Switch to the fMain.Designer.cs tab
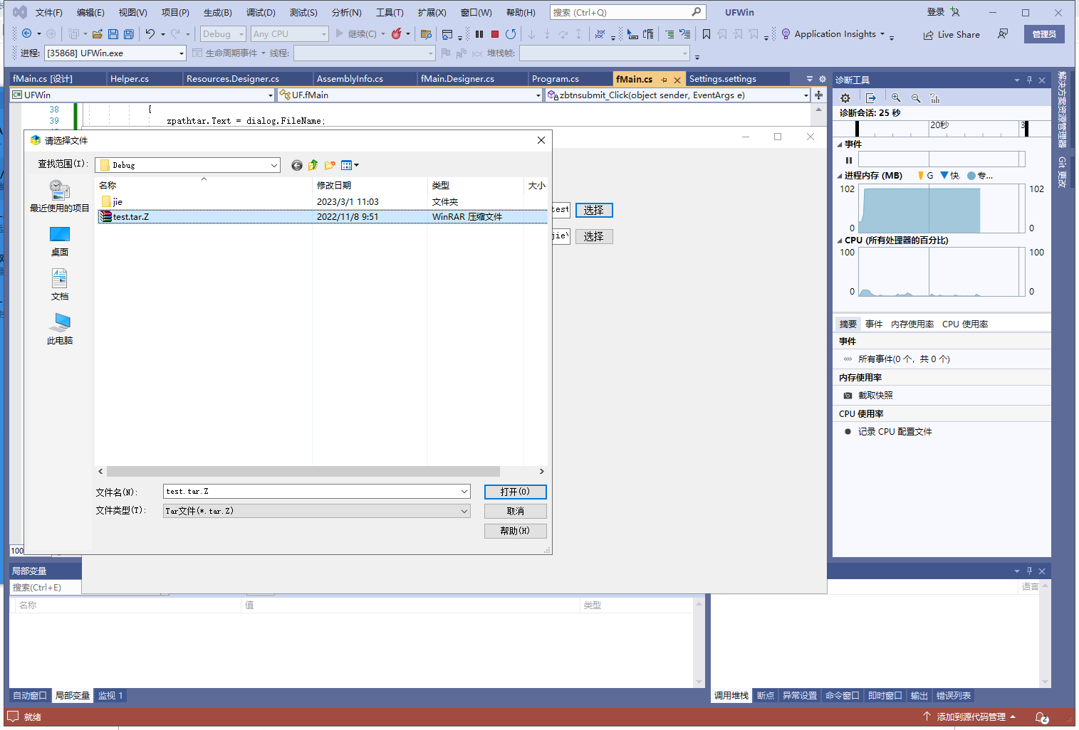Viewport: 1079px width, 730px height. point(457,79)
